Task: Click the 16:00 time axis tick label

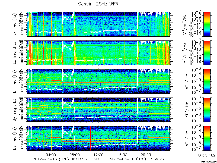Action: (122, 155)
